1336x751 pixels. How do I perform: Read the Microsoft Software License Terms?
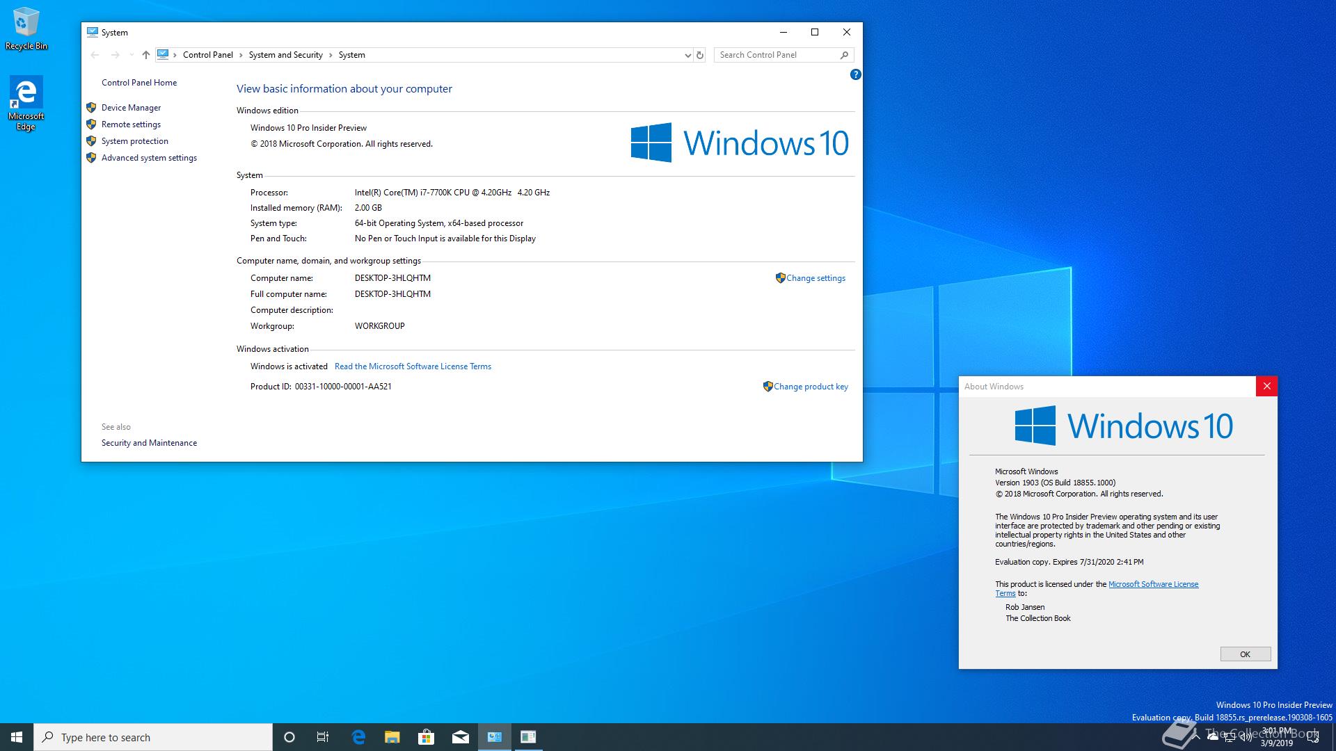point(413,366)
